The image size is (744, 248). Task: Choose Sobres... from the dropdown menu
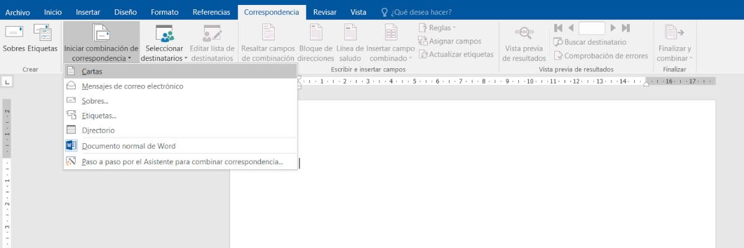click(x=180, y=101)
